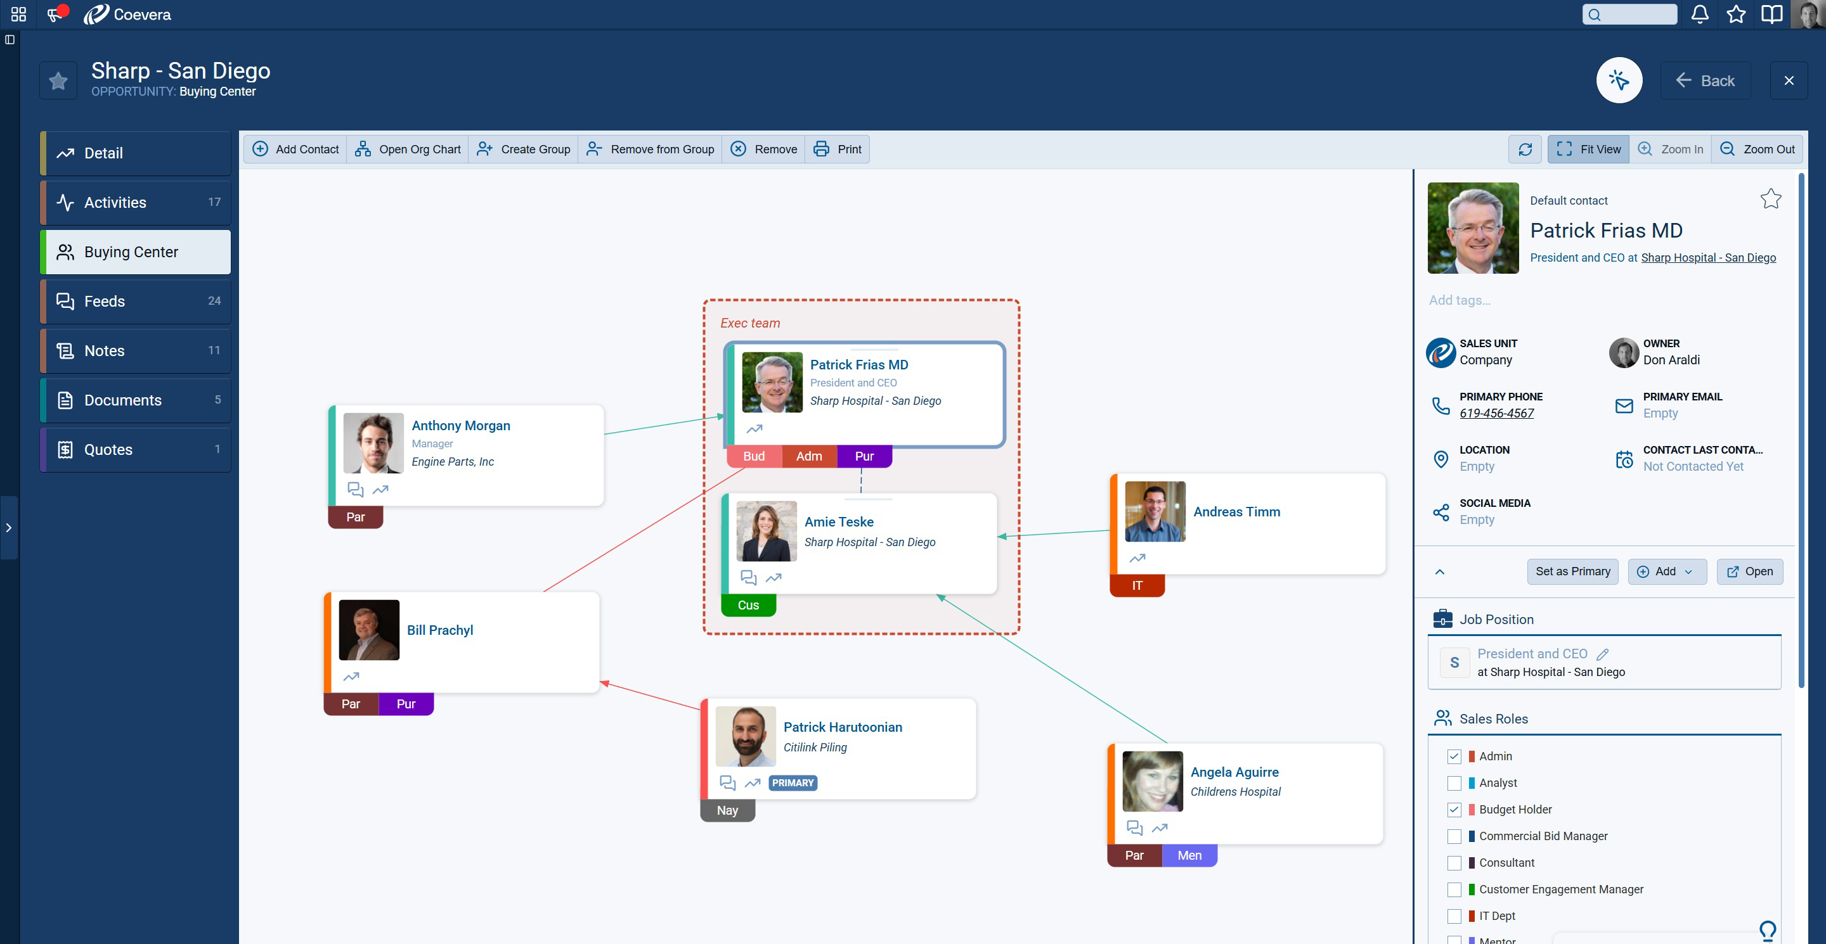Expand the left side panel arrow
1826x944 pixels.
pyautogui.click(x=8, y=528)
